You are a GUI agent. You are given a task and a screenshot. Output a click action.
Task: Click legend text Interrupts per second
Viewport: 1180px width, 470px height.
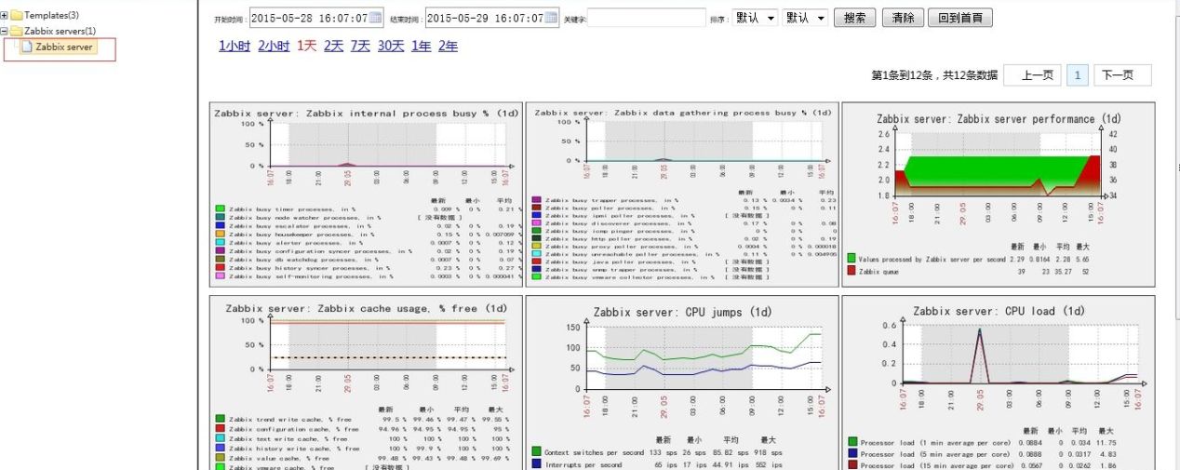tap(583, 464)
